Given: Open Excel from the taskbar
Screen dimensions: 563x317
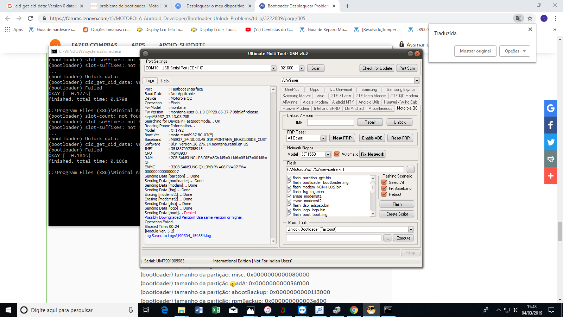Looking at the screenshot, I should [216, 310].
